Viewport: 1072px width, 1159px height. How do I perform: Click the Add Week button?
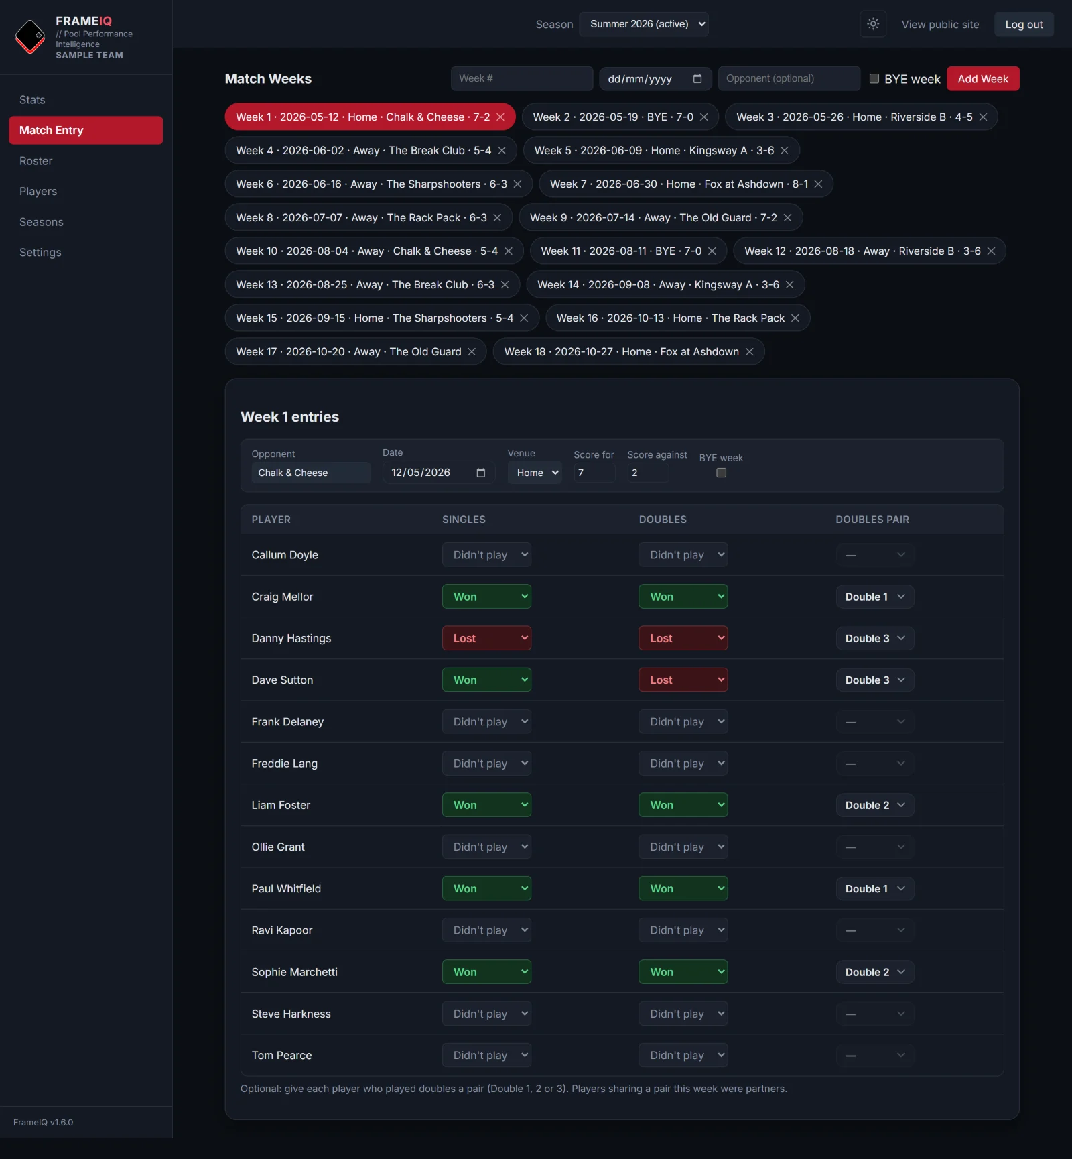pyautogui.click(x=983, y=78)
